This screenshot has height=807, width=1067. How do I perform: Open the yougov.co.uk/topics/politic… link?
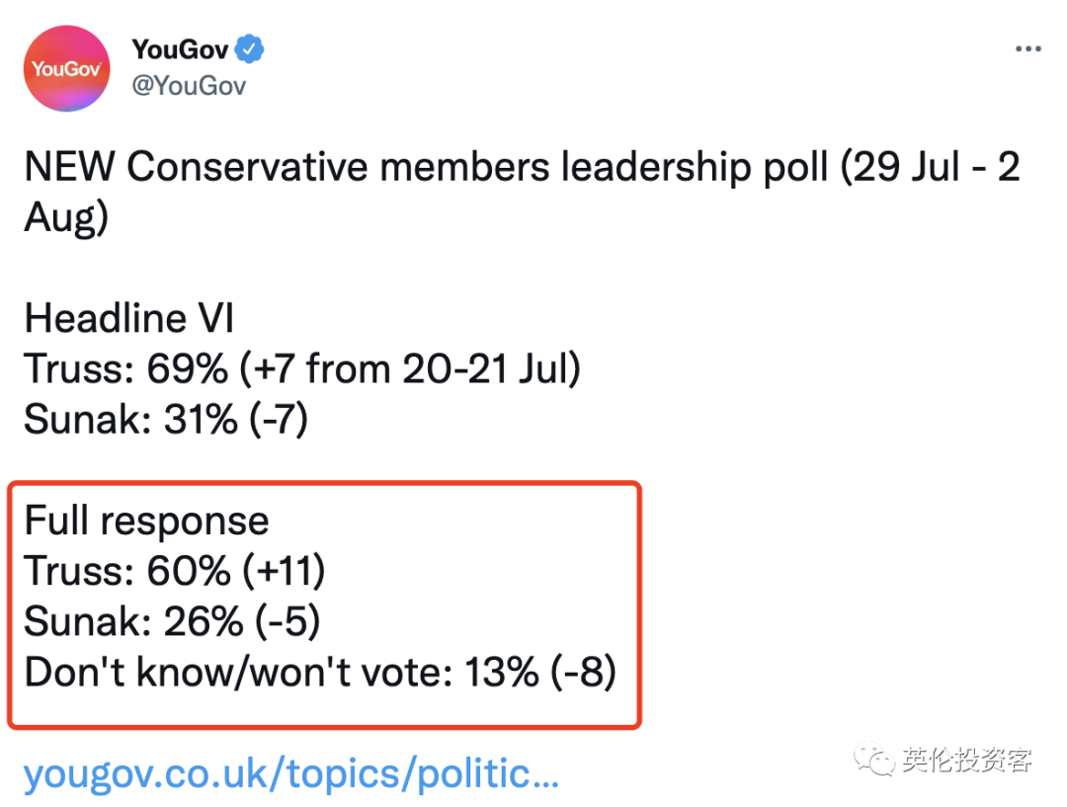[x=291, y=774]
